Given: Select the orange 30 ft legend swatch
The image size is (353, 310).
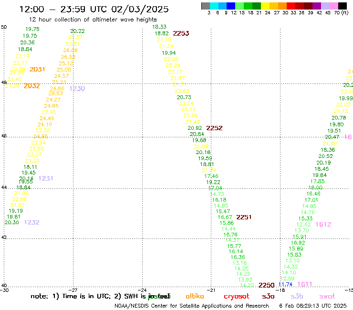Looking at the screenshot, I should click(282, 6).
